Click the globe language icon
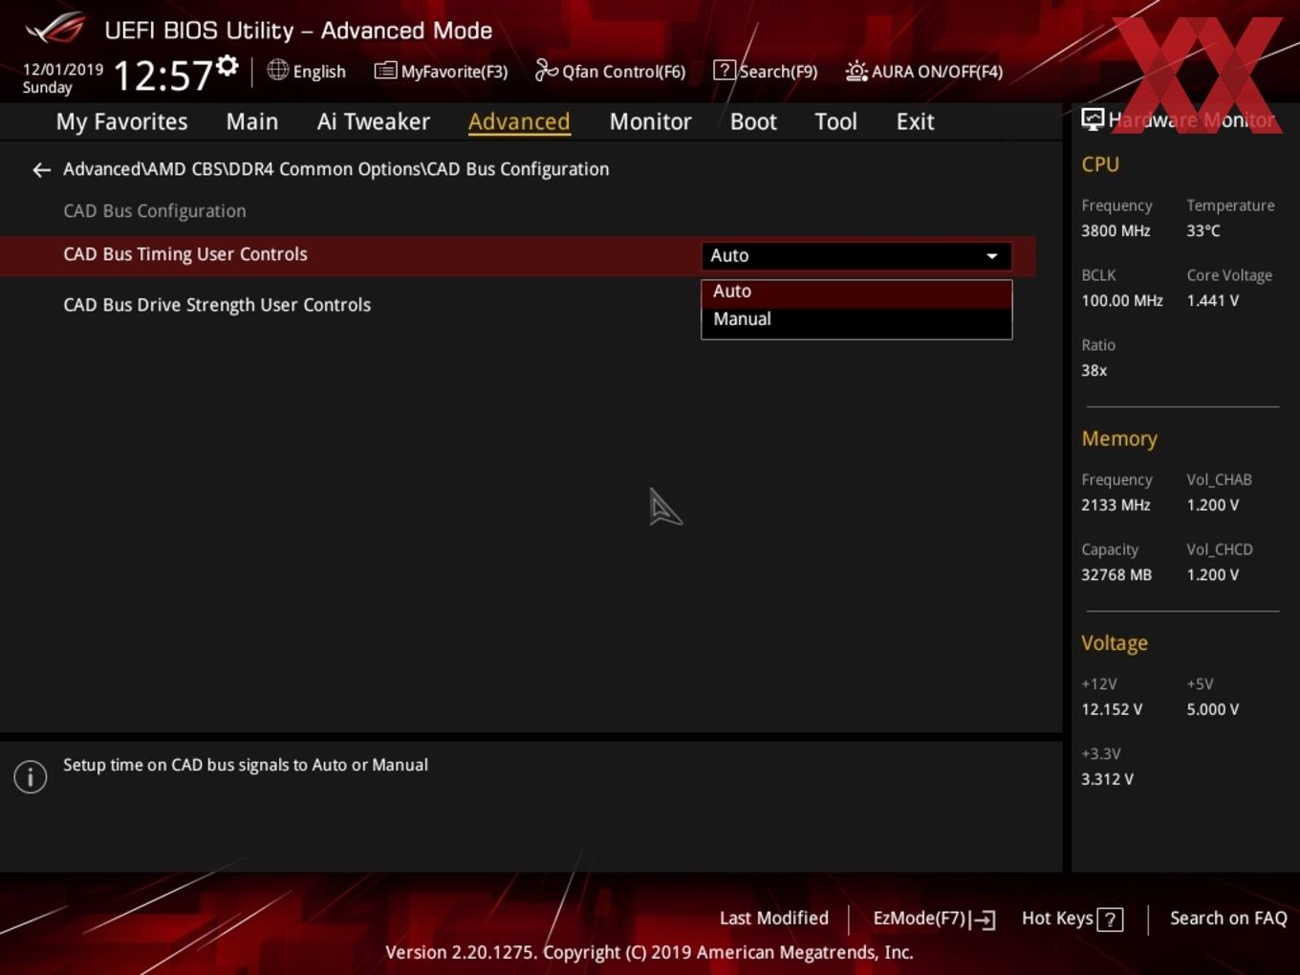The width and height of the screenshot is (1300, 975). (277, 70)
